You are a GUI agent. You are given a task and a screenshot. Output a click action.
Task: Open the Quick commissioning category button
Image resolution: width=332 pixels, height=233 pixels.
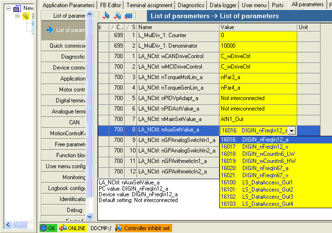68,46
